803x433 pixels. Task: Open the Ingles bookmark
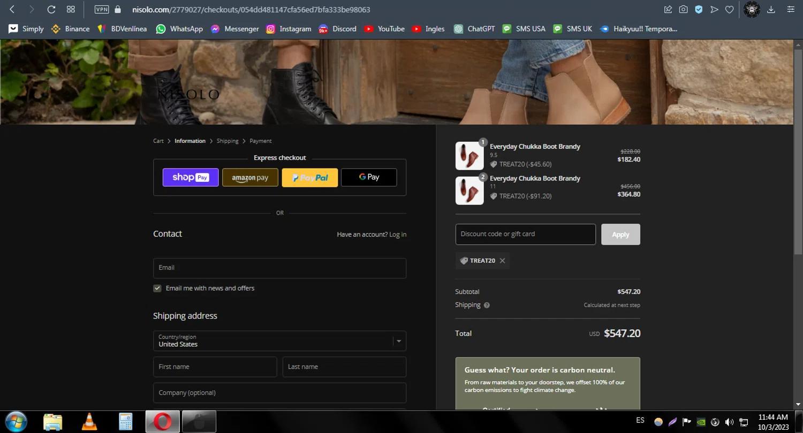[428, 29]
